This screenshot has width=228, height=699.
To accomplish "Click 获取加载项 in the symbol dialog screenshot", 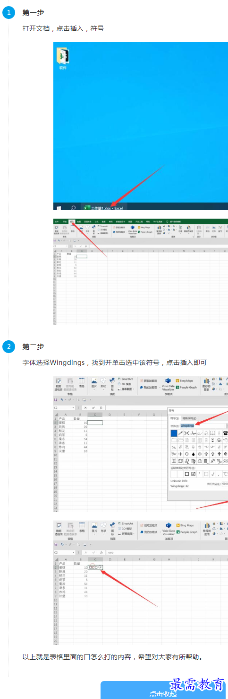I will [x=148, y=380].
